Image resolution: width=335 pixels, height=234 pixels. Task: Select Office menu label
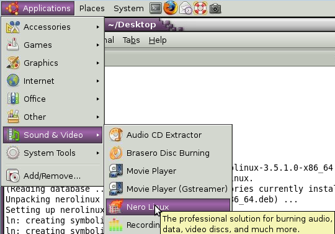coord(35,99)
